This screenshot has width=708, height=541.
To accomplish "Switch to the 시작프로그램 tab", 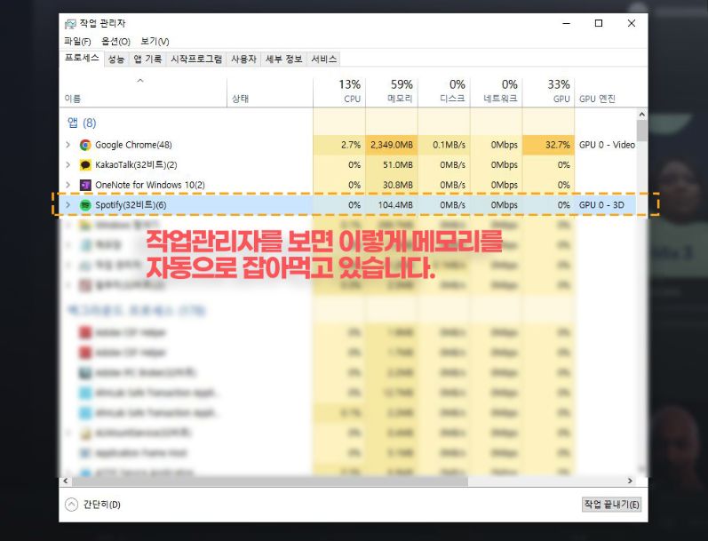I will (196, 60).
